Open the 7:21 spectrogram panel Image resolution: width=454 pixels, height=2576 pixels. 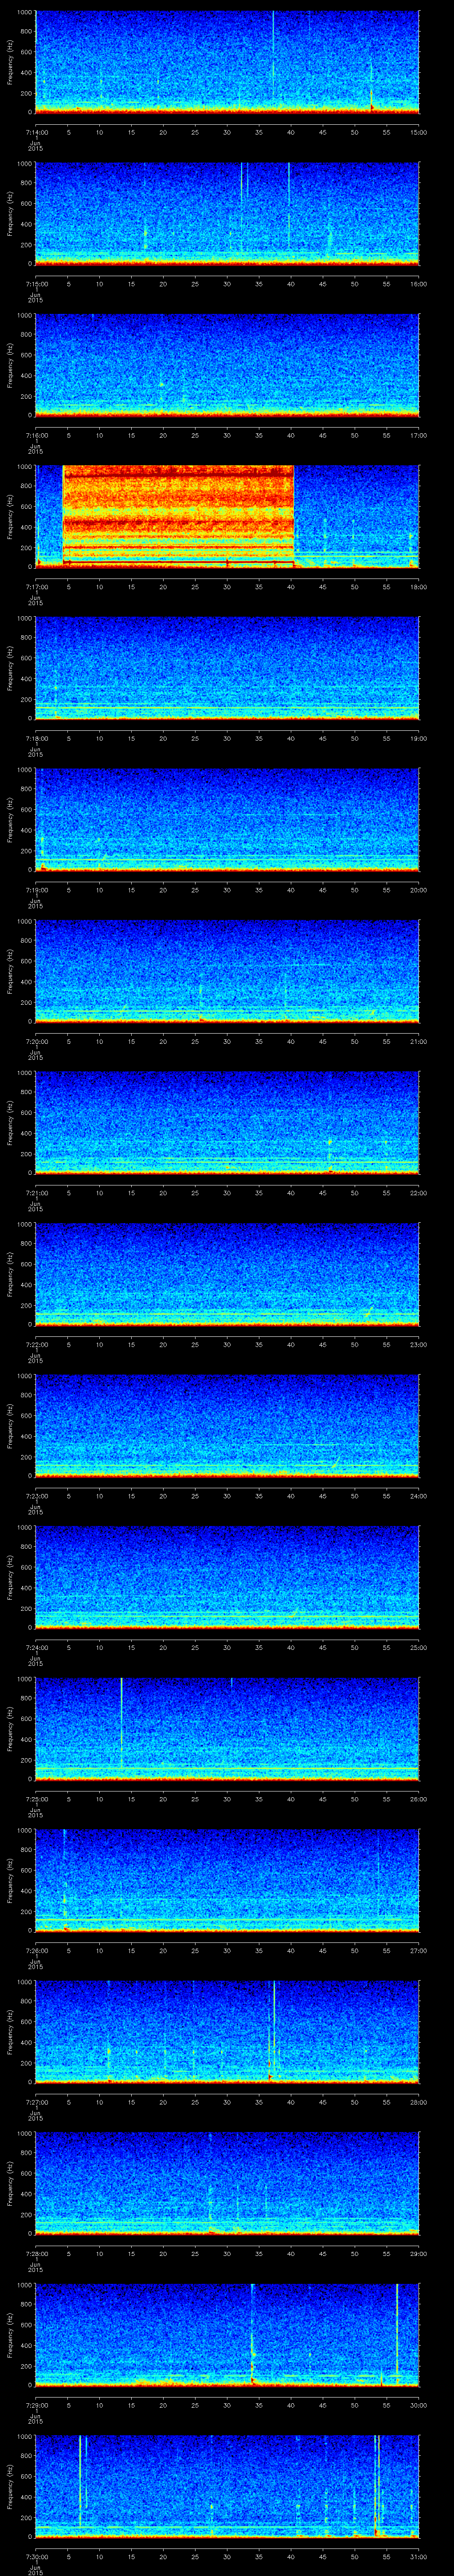[227, 1122]
